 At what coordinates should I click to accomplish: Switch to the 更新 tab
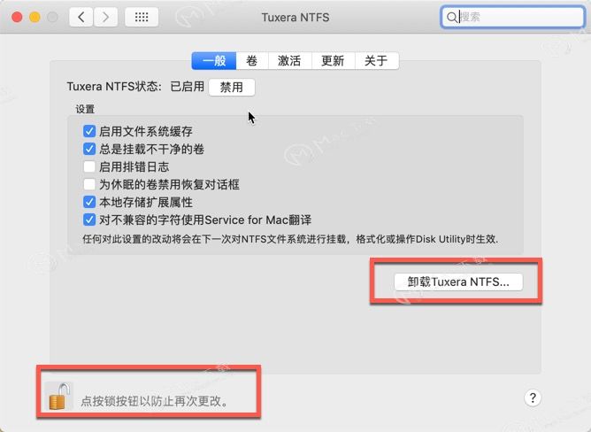[x=334, y=61]
